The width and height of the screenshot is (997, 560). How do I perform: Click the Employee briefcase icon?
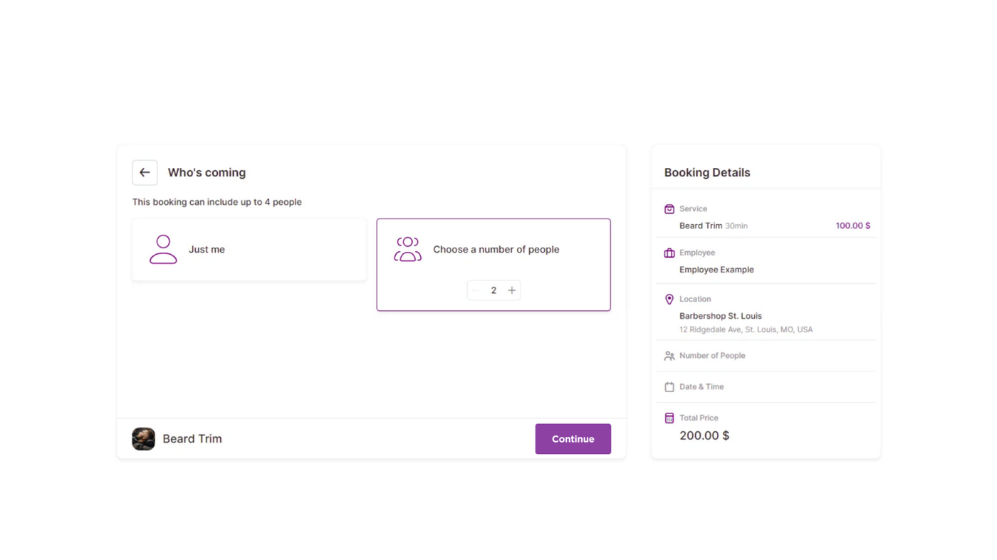coord(669,253)
